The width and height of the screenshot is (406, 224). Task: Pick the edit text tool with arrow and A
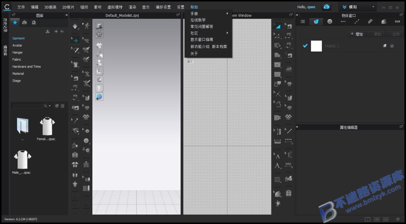pyautogui.click(x=277, y=156)
